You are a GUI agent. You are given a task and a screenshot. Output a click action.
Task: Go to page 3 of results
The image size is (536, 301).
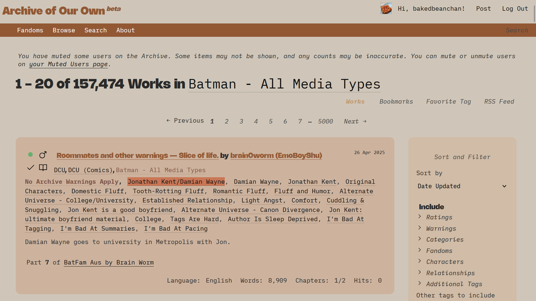pos(241,121)
